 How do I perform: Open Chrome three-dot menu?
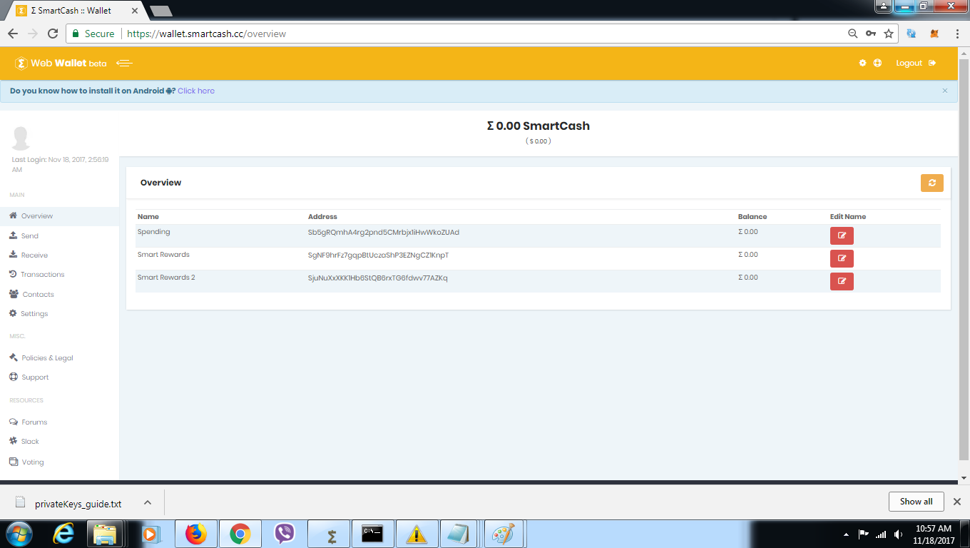956,34
